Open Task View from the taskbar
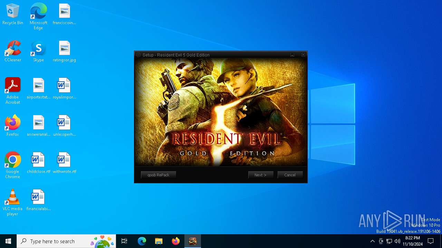Image resolution: width=442 pixels, height=248 pixels. coord(124,241)
